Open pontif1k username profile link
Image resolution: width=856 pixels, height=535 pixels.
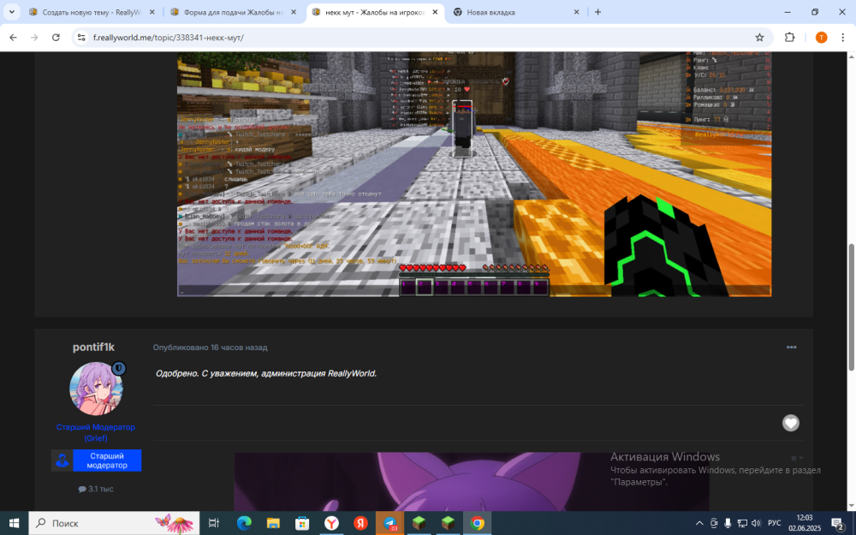pyautogui.click(x=93, y=348)
